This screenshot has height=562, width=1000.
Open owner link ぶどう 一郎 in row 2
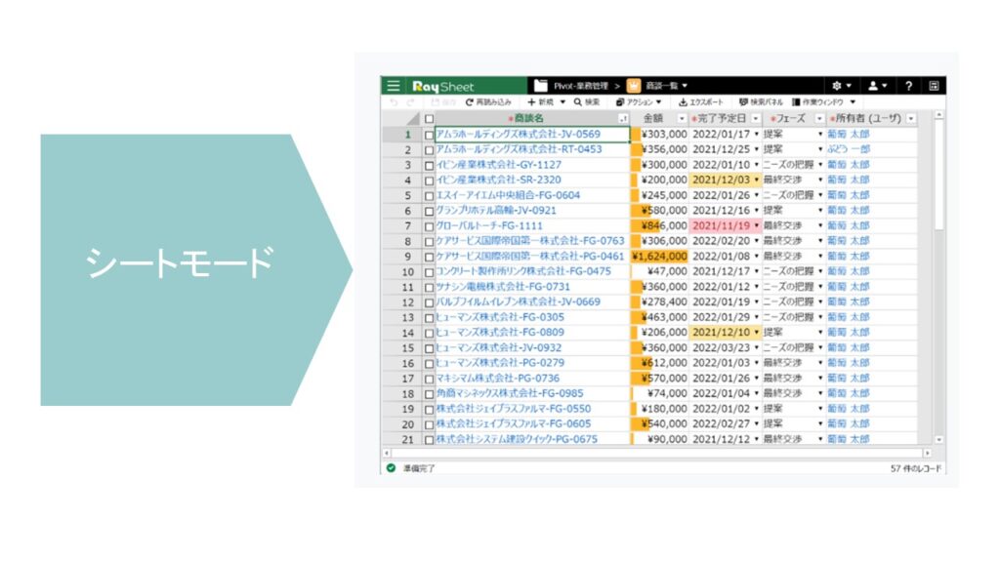[849, 149]
